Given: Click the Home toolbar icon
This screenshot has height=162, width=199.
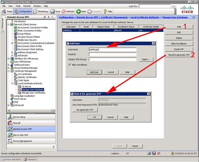Looking at the screenshot, I should (4, 12).
